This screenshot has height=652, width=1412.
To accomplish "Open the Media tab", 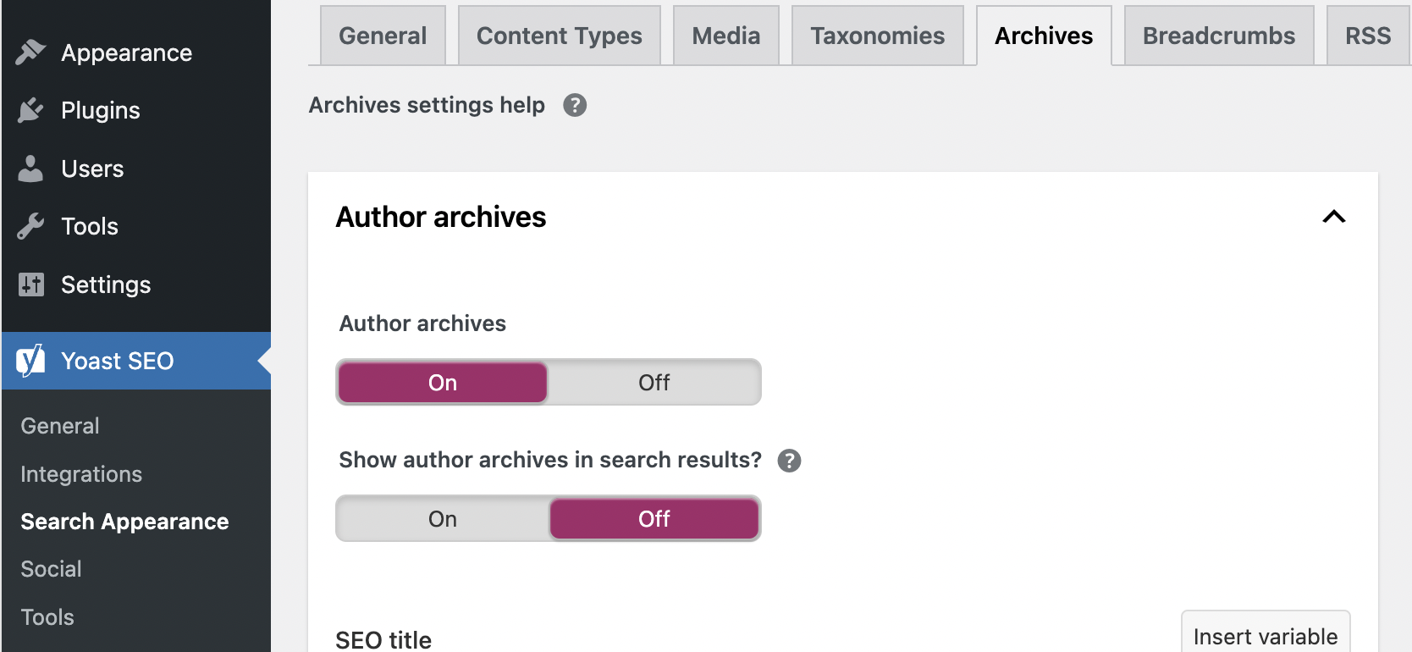I will point(725,36).
